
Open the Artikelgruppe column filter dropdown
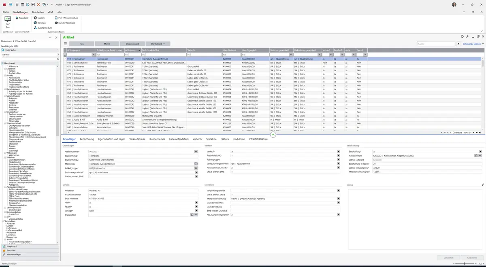coord(94,55)
